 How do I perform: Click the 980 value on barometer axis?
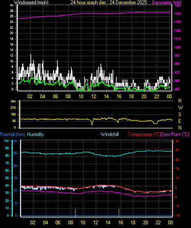(177, 64)
